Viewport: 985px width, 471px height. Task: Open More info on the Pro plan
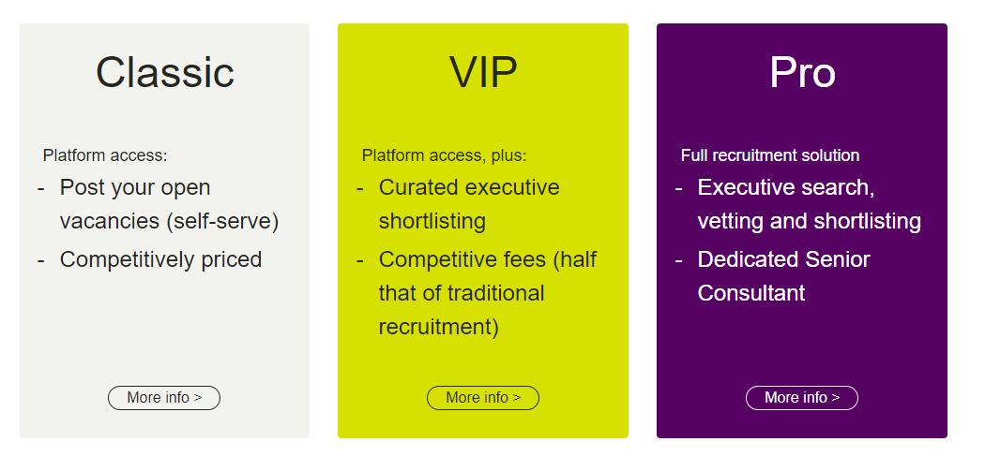point(802,398)
